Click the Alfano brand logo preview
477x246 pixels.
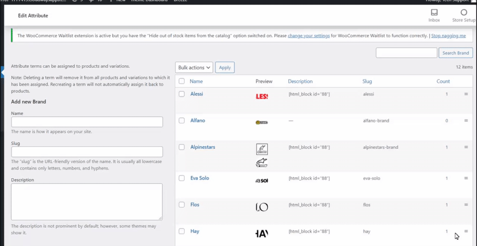(261, 123)
